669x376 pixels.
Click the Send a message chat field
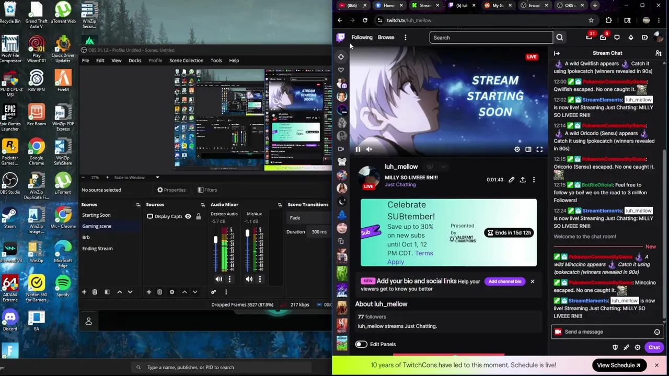click(606, 332)
